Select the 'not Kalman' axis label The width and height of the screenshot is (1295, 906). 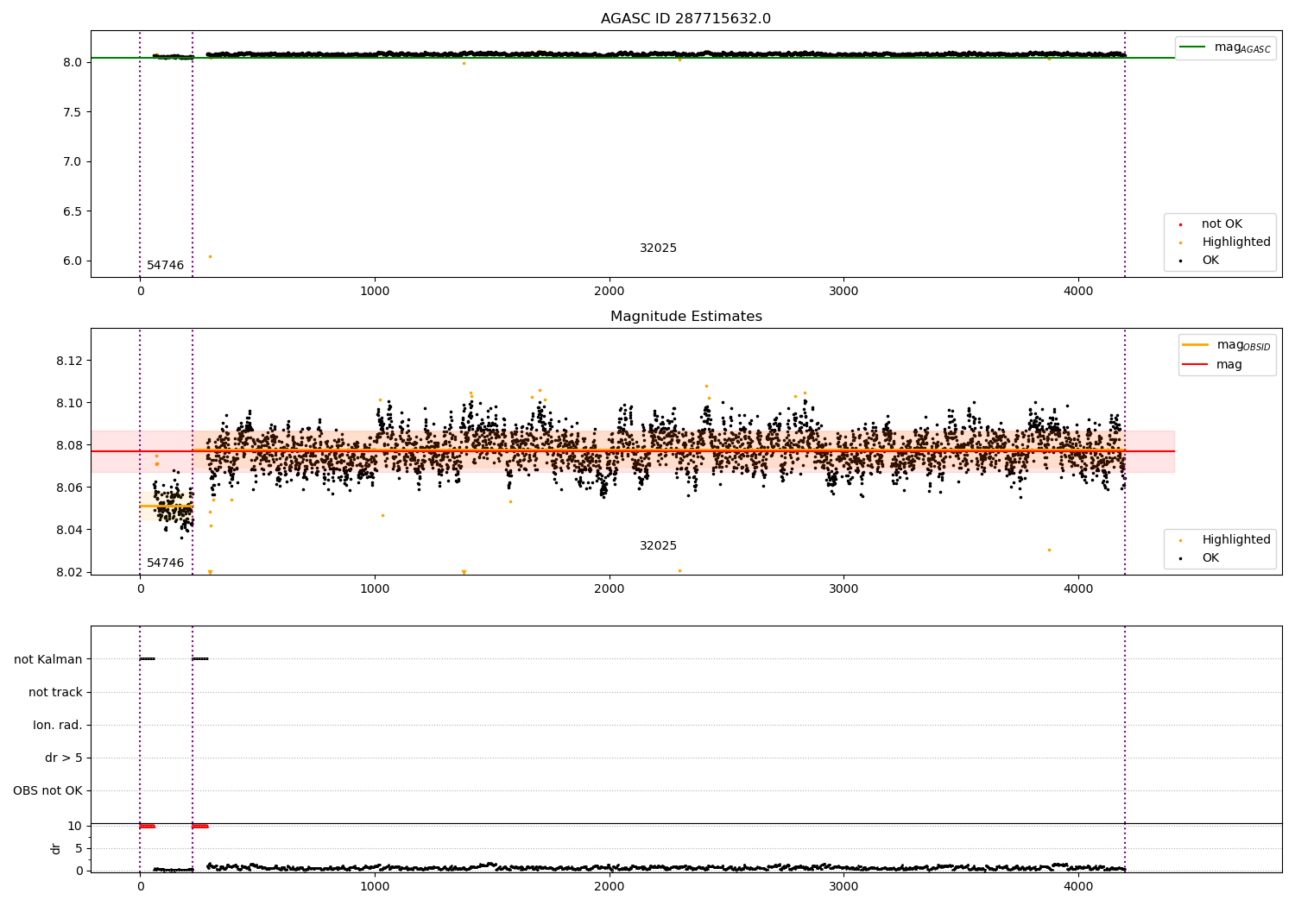pyautogui.click(x=48, y=659)
